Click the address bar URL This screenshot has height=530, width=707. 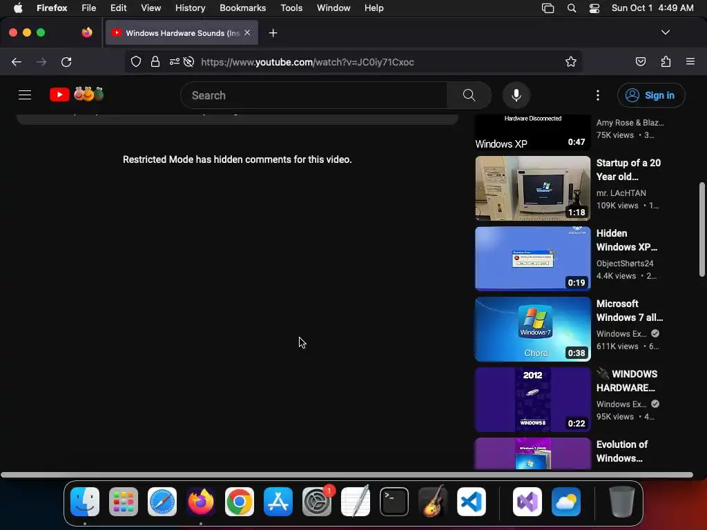[307, 62]
